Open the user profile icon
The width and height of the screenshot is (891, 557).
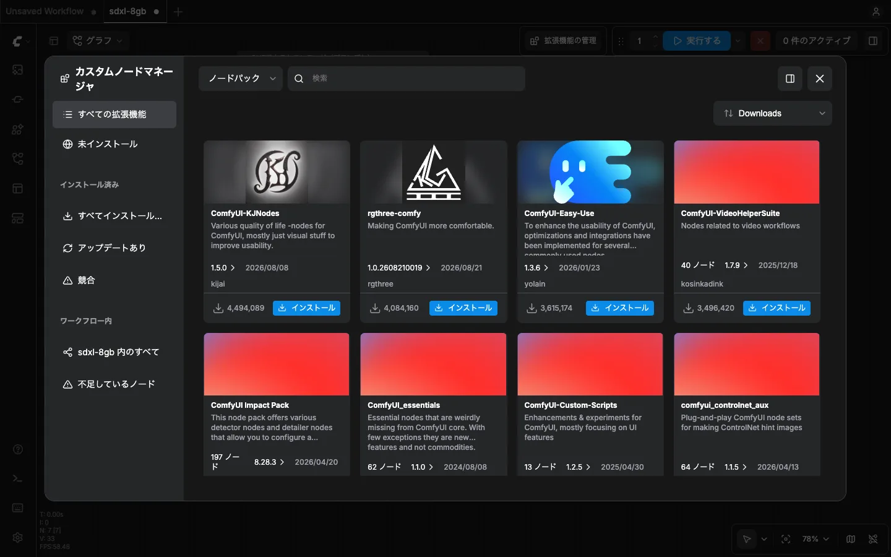click(876, 12)
